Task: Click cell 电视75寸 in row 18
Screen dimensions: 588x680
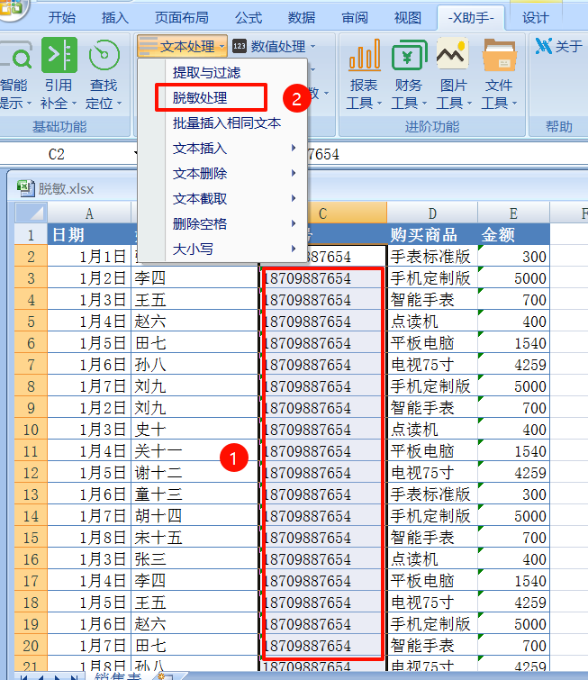Action: click(x=432, y=603)
